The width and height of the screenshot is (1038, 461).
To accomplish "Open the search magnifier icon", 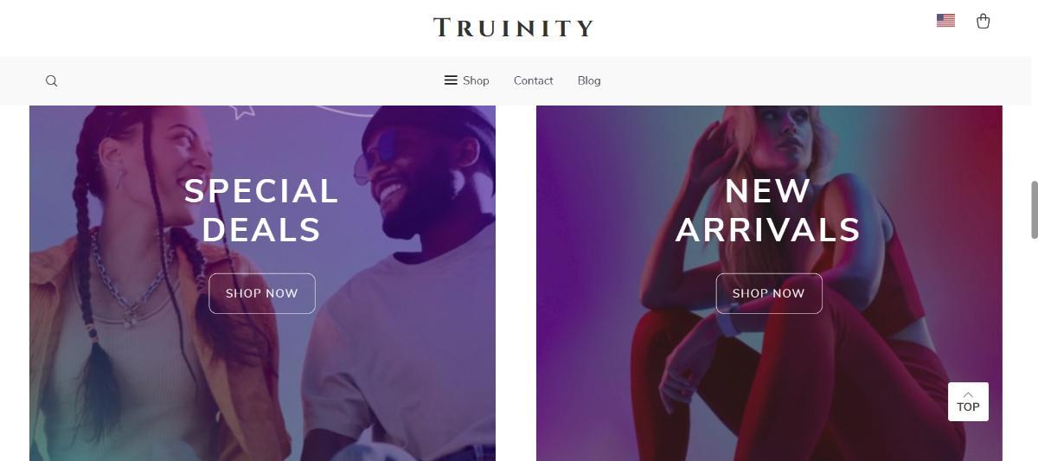I will [x=51, y=80].
